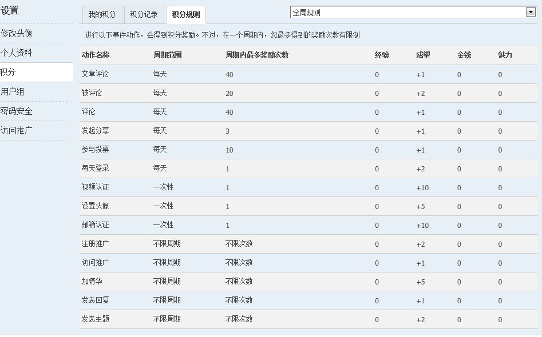Click the 经验 column header

pos(382,55)
